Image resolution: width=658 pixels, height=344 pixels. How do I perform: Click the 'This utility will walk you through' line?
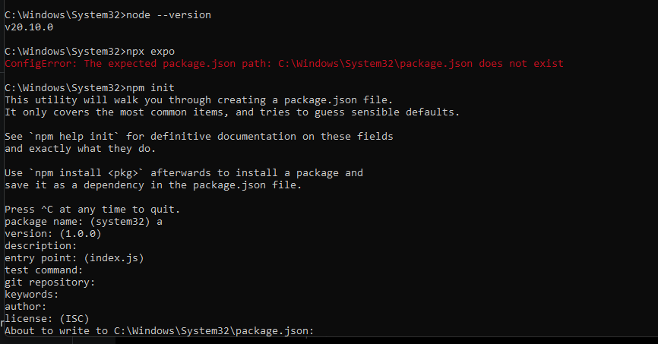click(199, 100)
